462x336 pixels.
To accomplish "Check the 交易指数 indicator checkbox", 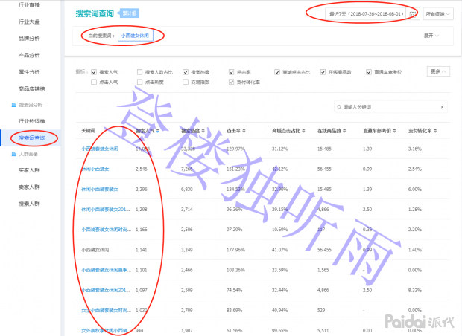I will (x=186, y=82).
